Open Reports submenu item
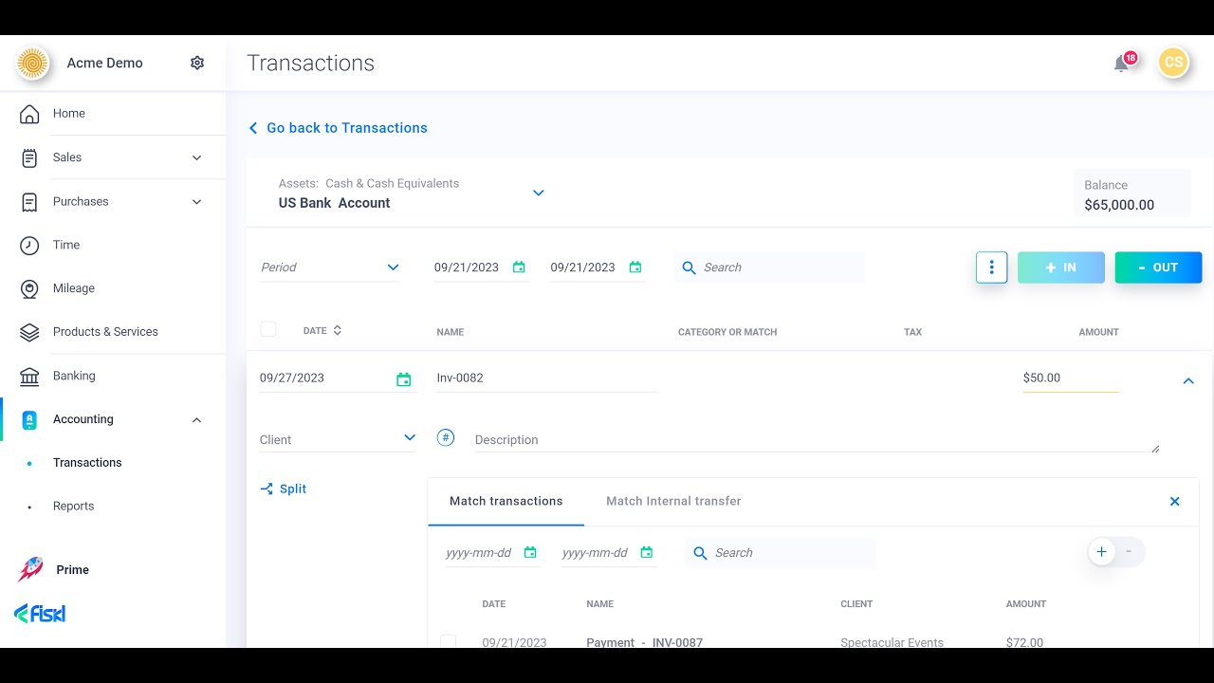 point(73,507)
